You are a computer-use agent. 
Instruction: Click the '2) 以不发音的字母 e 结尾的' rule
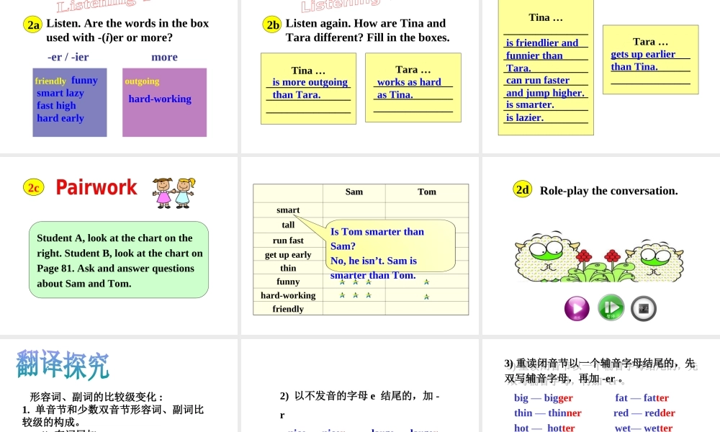[x=359, y=396]
